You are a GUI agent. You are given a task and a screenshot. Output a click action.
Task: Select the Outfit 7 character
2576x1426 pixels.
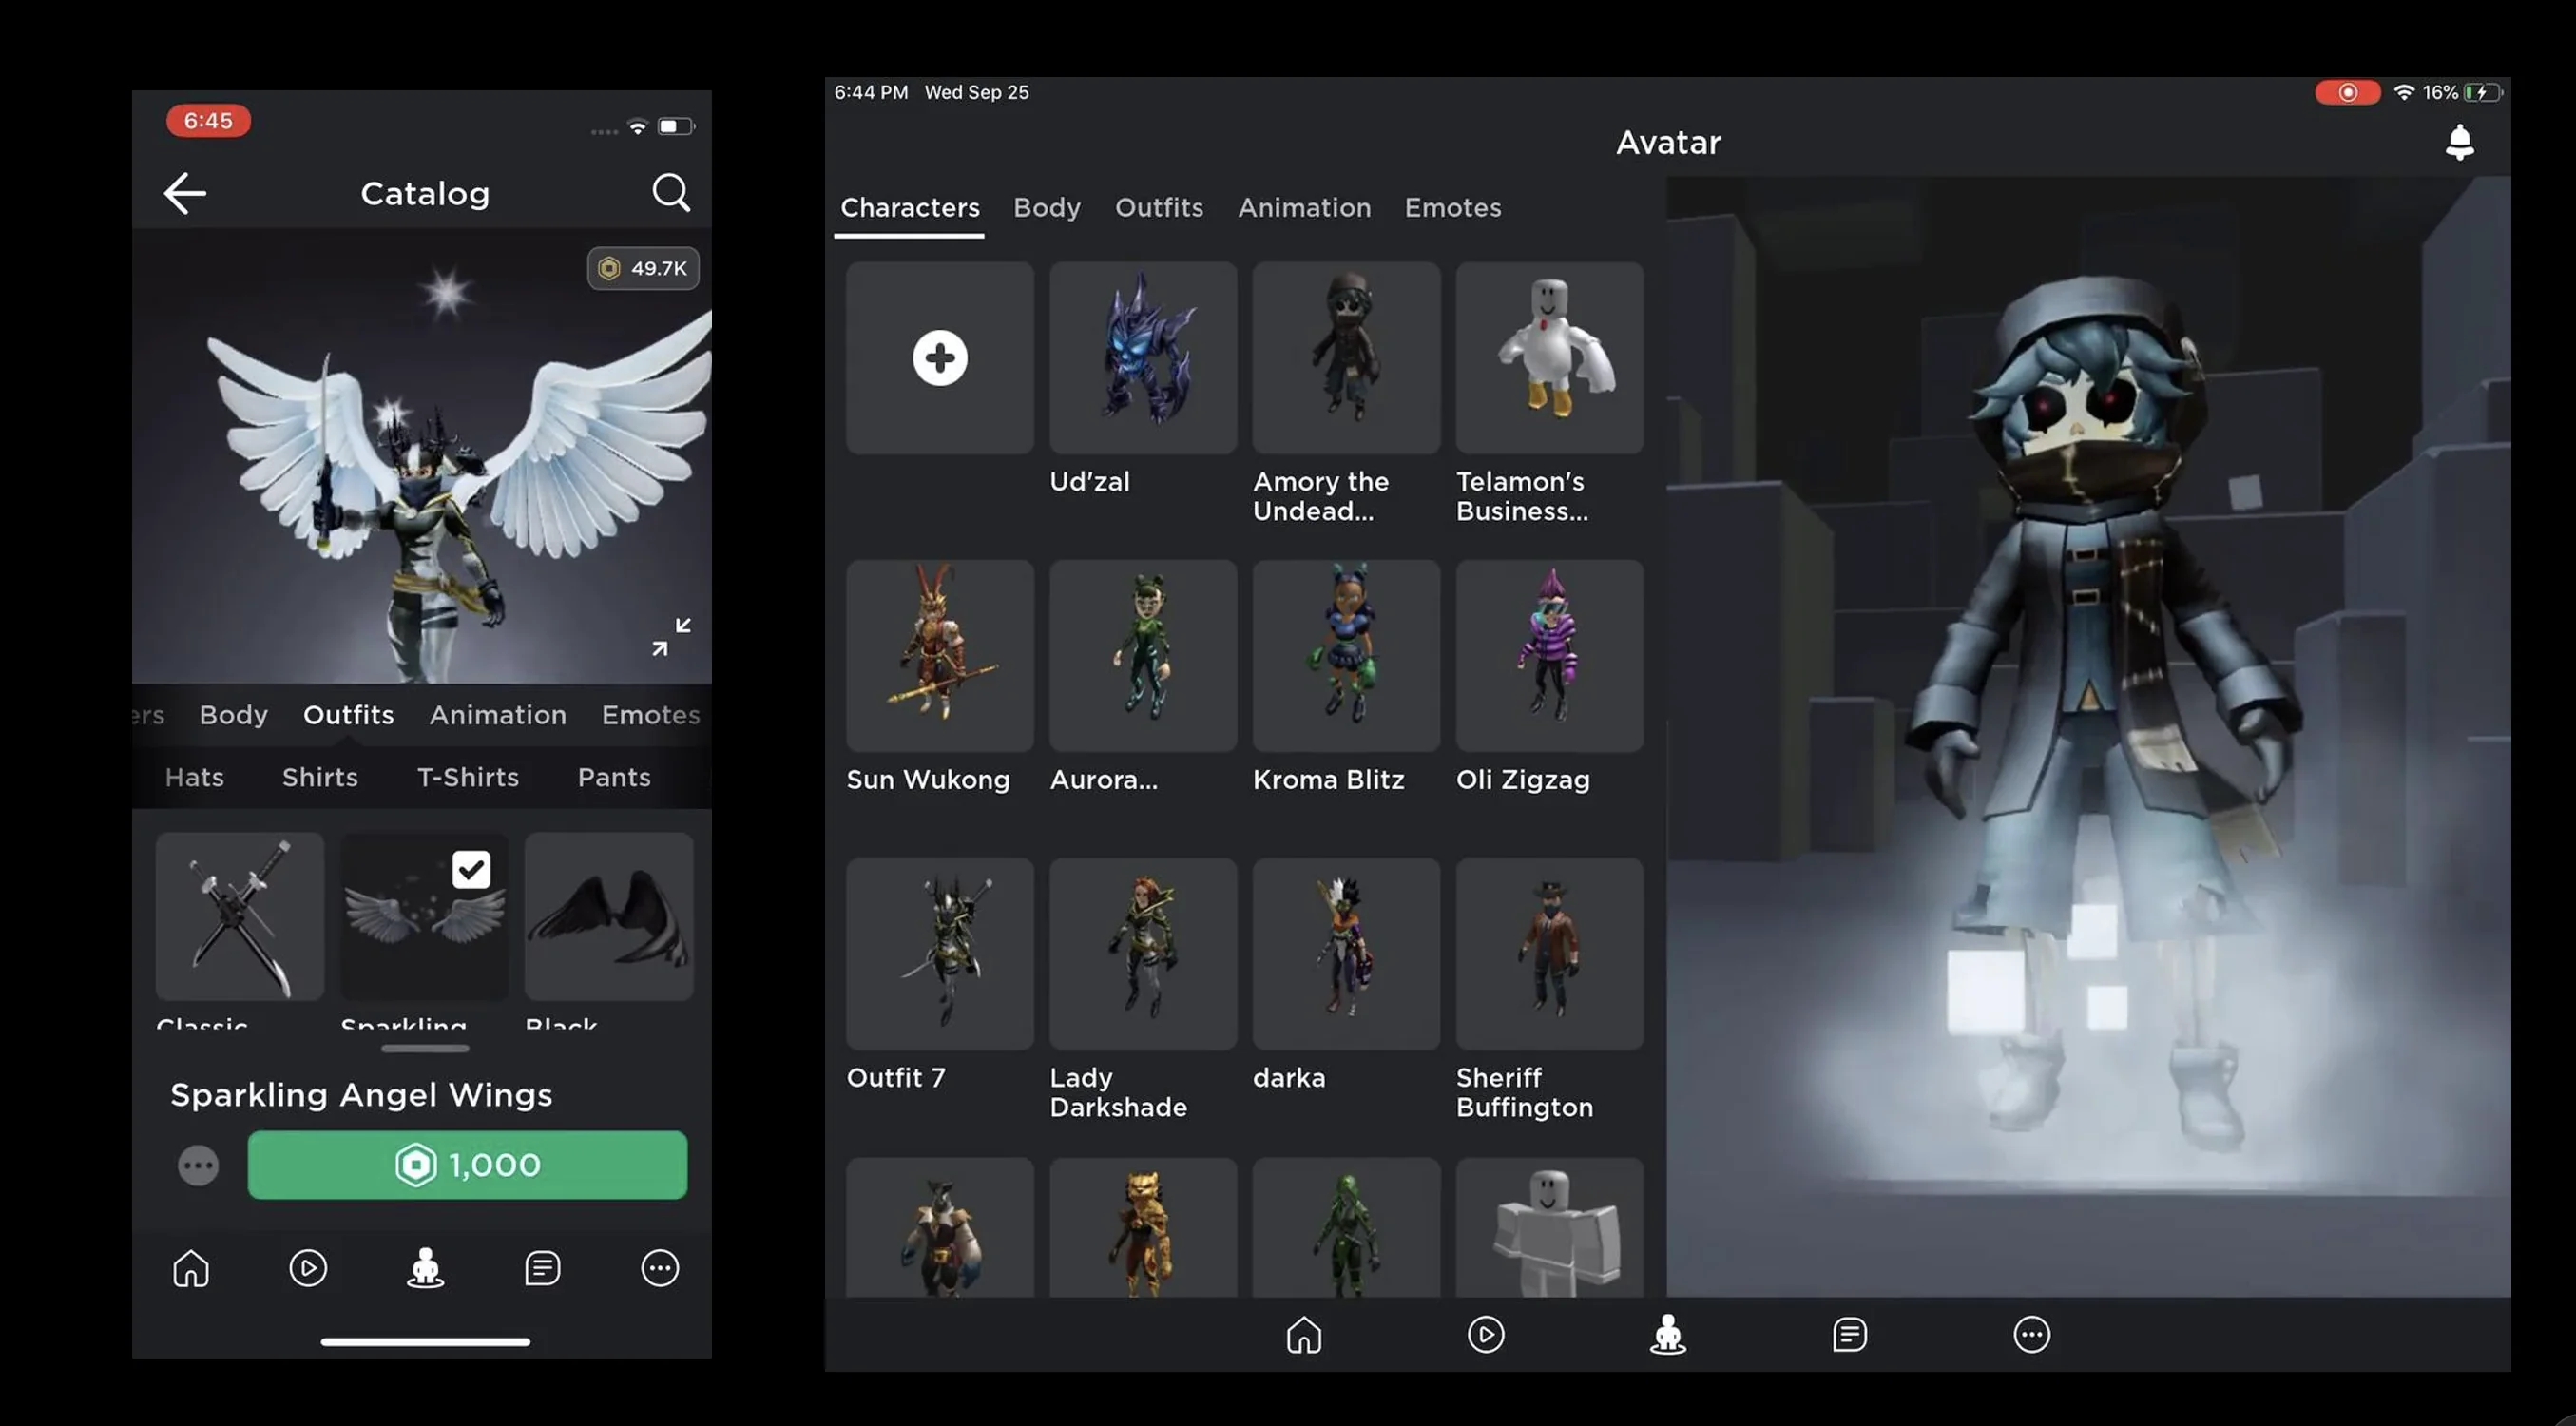(940, 953)
